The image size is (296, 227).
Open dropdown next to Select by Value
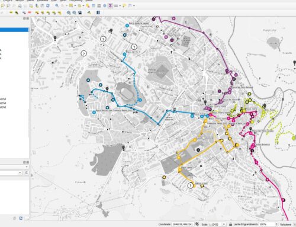point(83,6)
